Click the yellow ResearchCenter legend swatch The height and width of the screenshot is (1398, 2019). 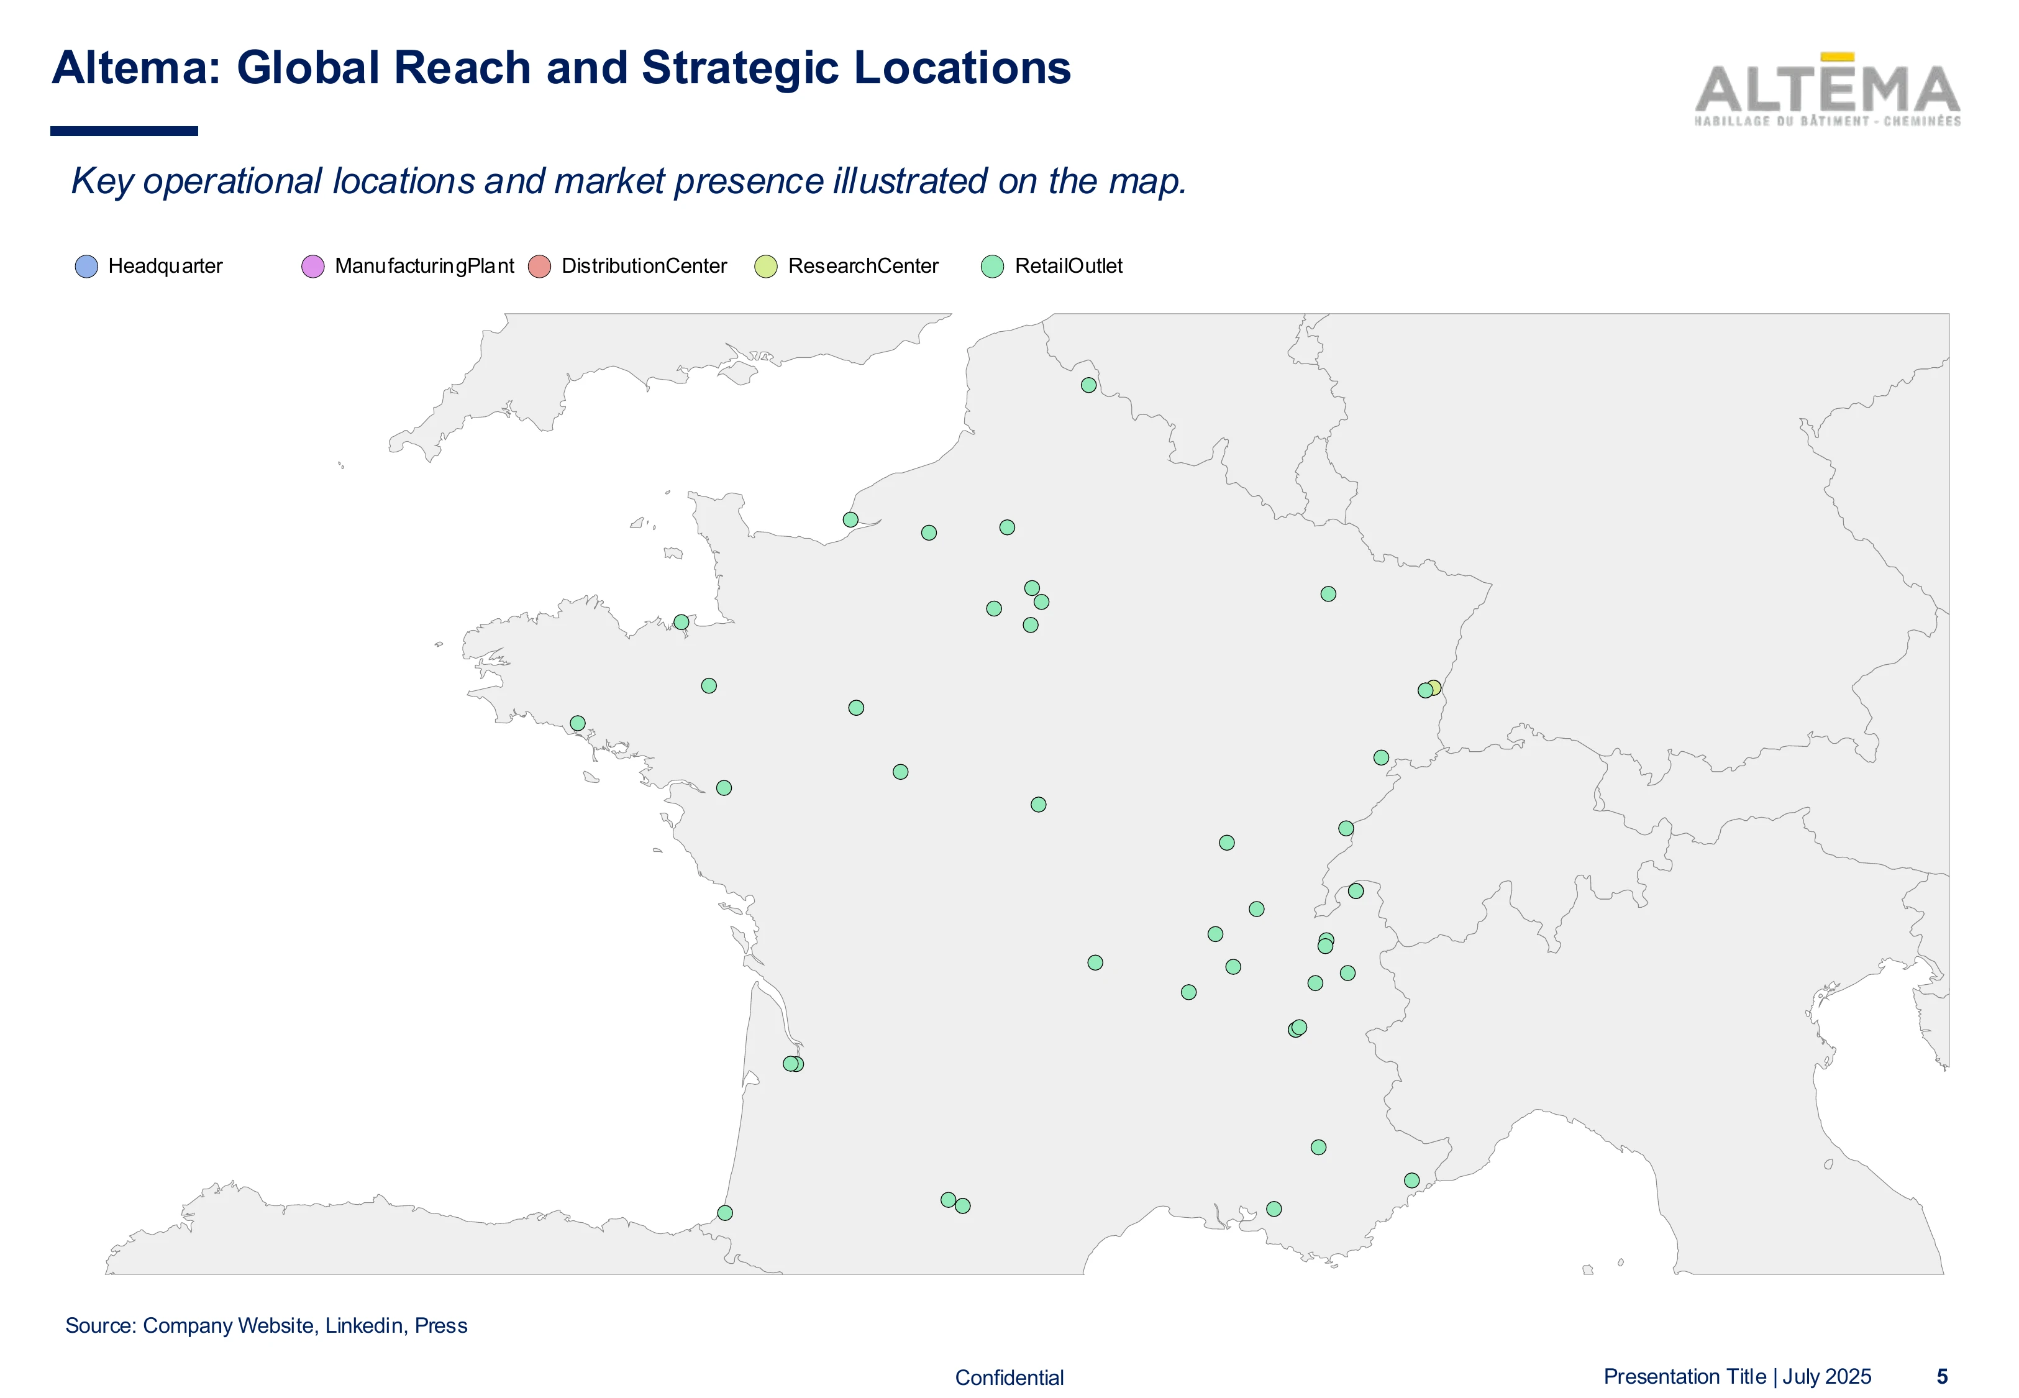click(x=766, y=267)
